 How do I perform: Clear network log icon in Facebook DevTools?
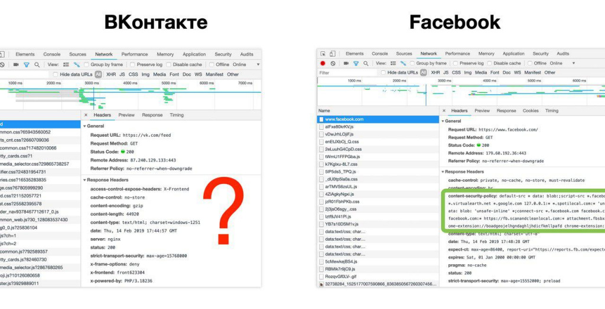tap(333, 64)
